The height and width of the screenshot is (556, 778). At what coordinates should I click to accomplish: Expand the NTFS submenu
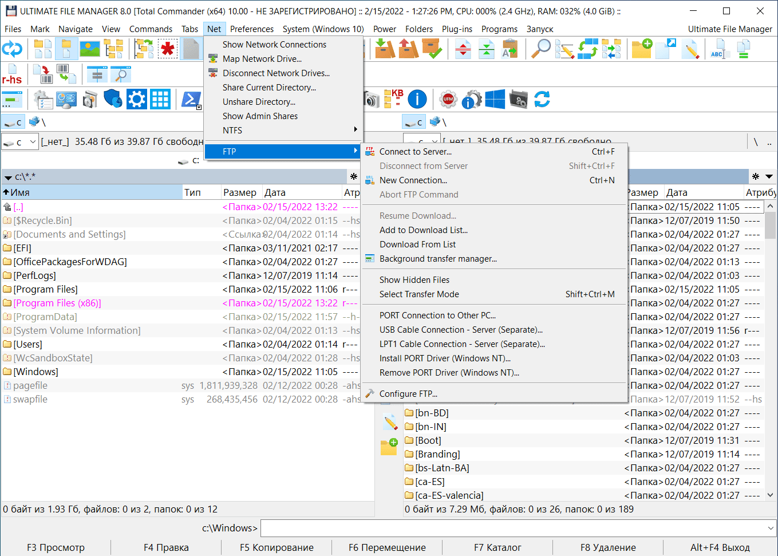click(284, 131)
